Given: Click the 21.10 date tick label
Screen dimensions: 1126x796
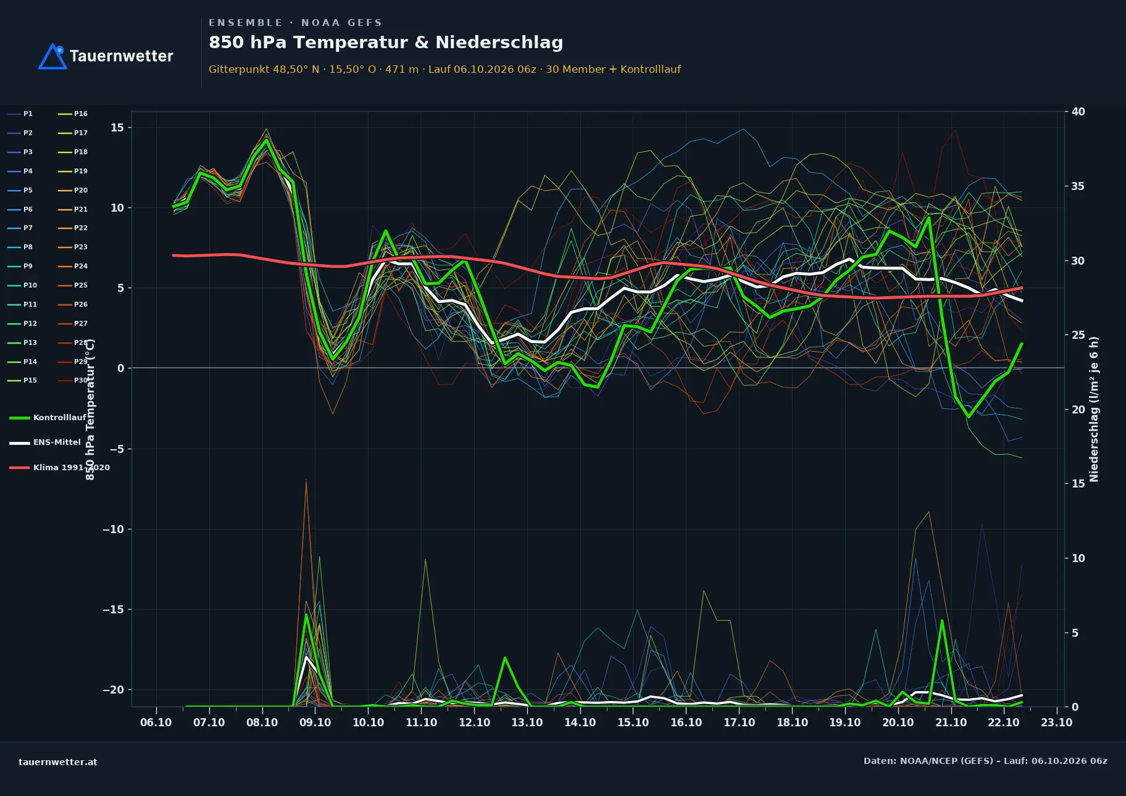Looking at the screenshot, I should point(951,723).
